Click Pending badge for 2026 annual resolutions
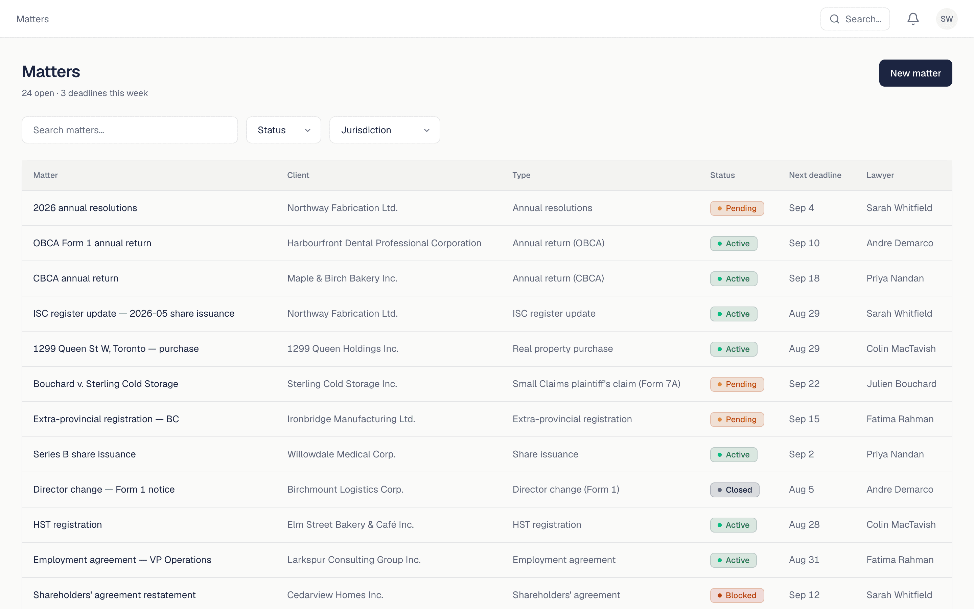The height and width of the screenshot is (609, 974). (737, 208)
